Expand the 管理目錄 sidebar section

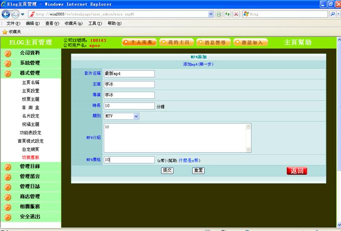(x=30, y=166)
